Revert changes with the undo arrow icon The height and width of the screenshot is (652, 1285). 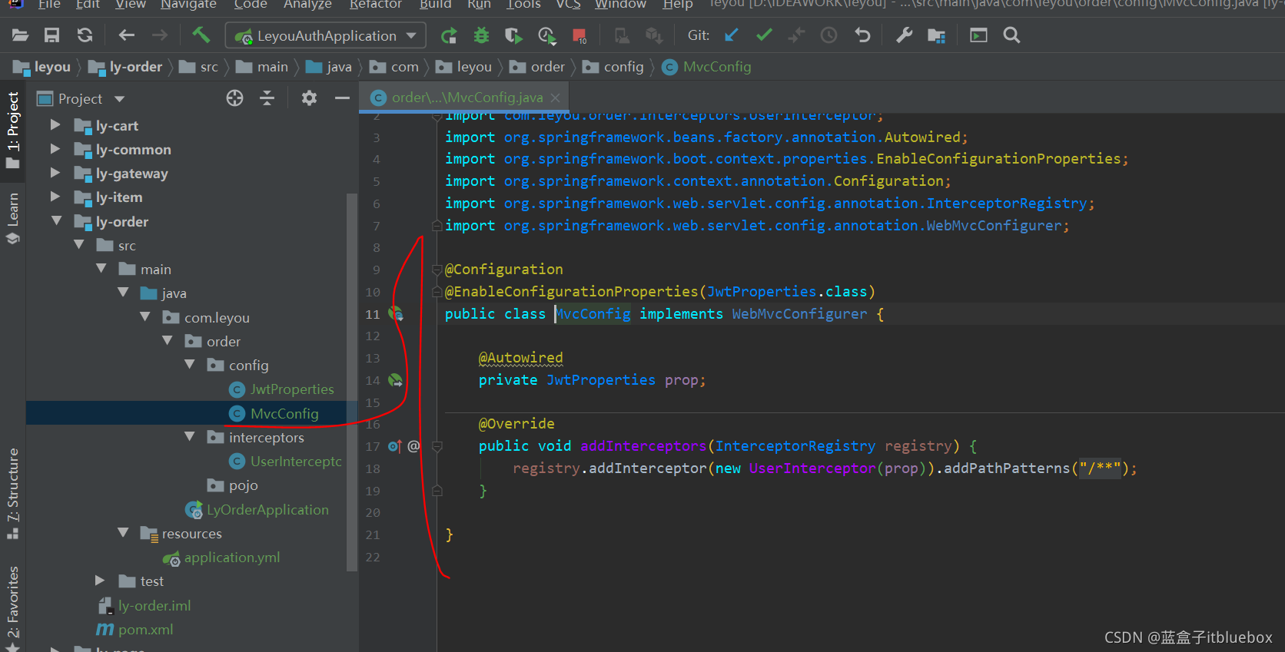pyautogui.click(x=862, y=35)
